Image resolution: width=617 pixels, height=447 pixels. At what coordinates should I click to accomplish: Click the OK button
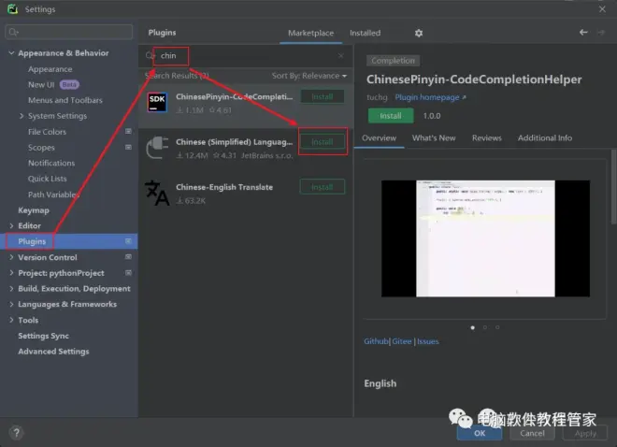(x=480, y=433)
